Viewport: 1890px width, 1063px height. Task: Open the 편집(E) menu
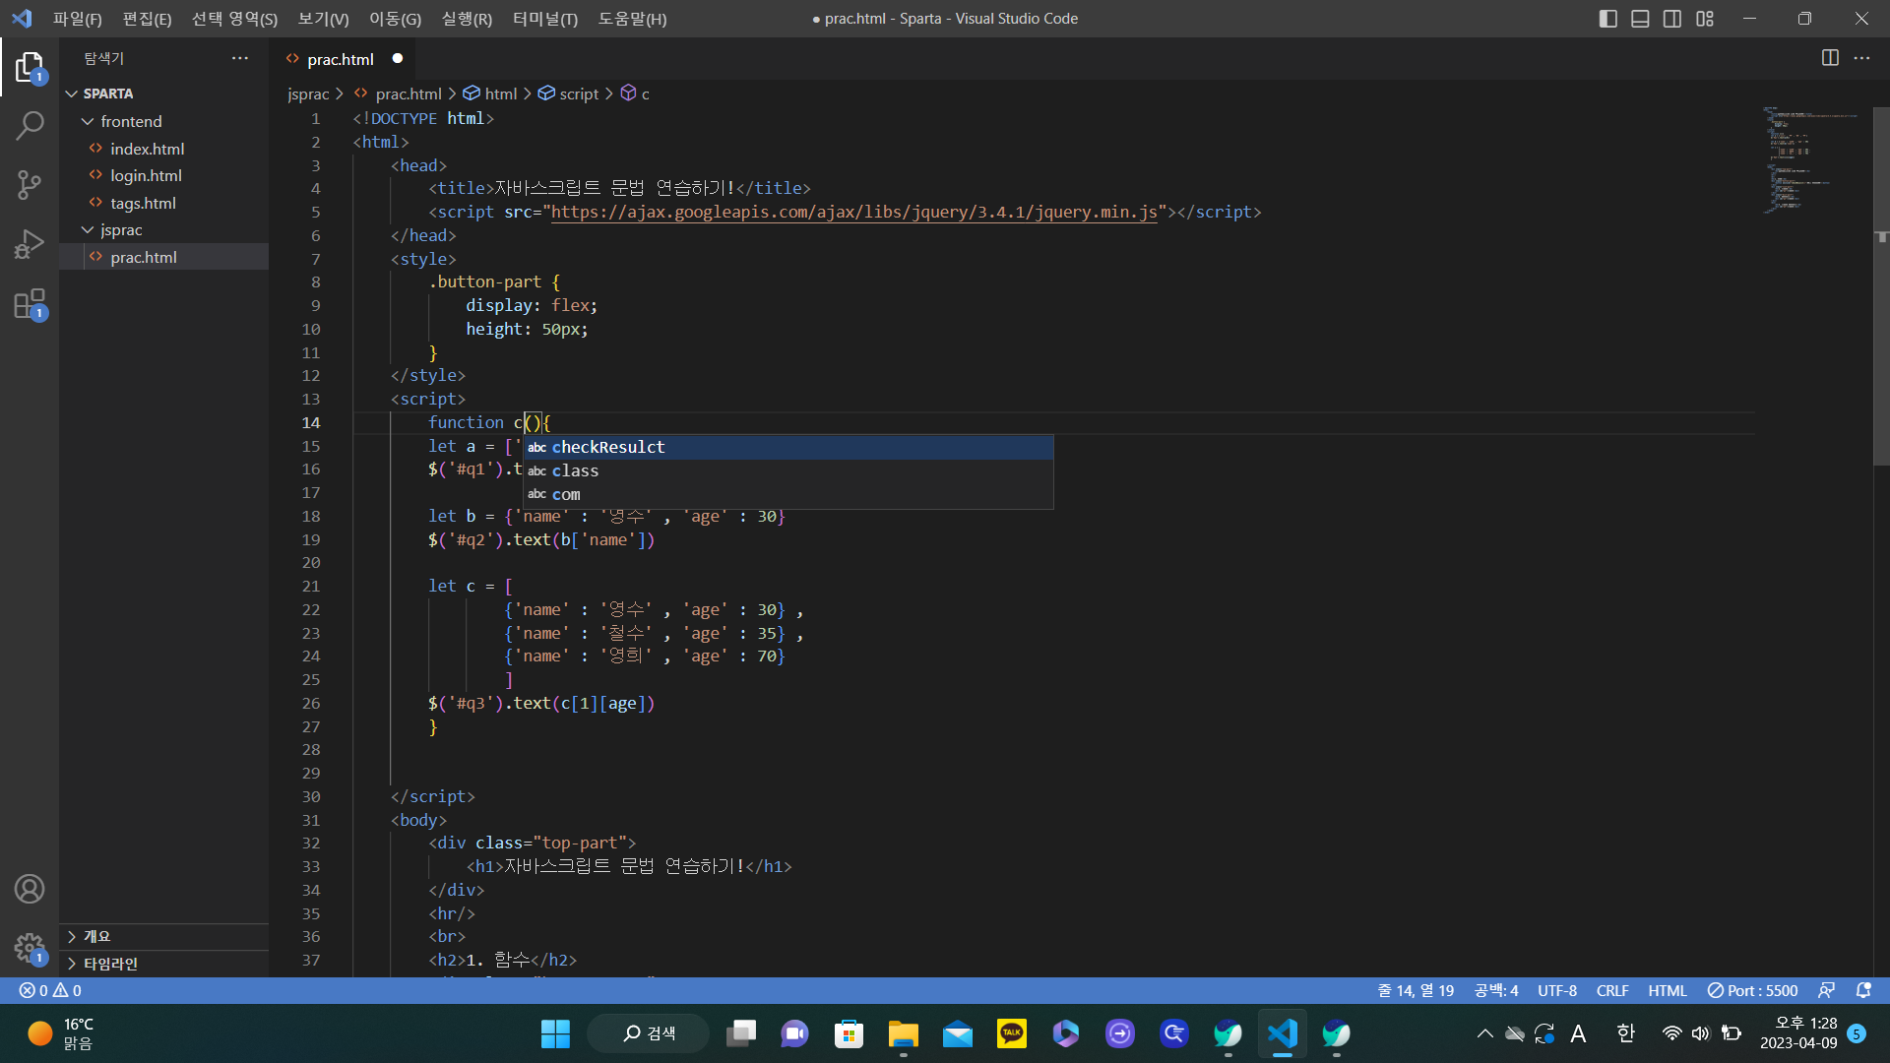coord(147,19)
